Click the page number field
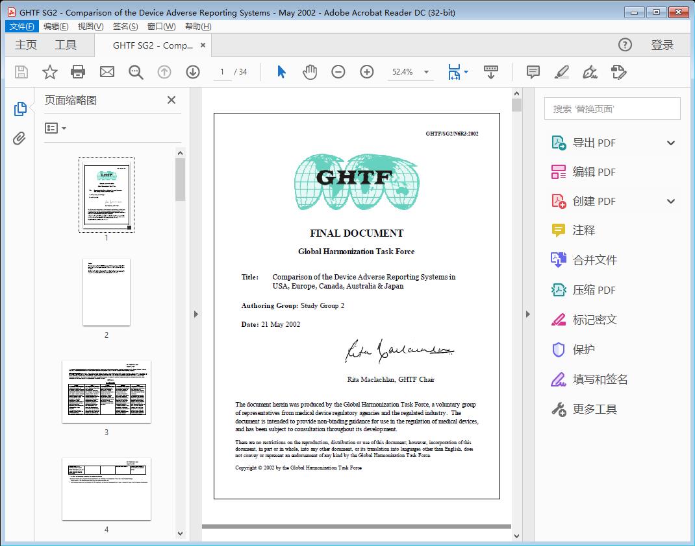The image size is (695, 546). coord(222,72)
